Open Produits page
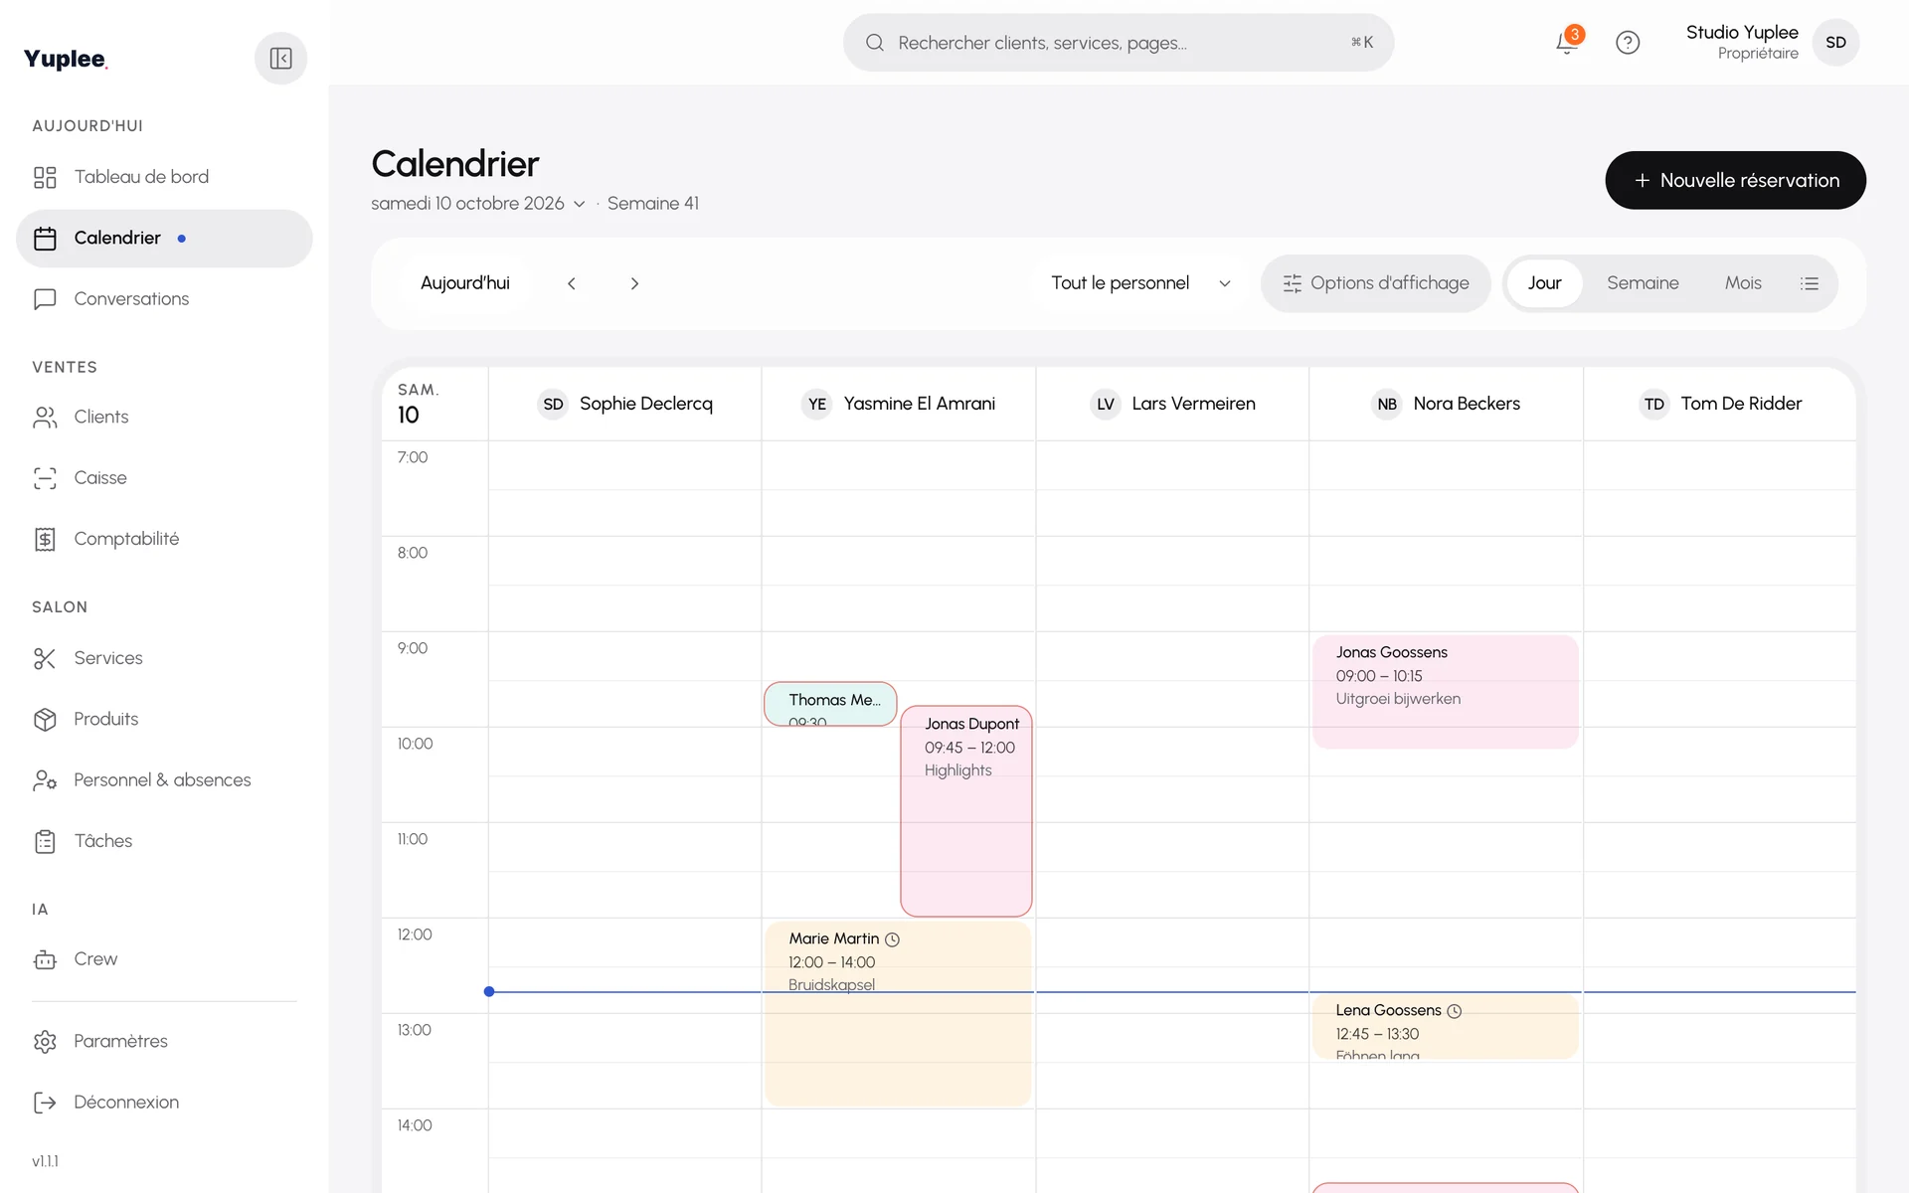Viewport: 1909px width, 1193px height. tap(164, 719)
